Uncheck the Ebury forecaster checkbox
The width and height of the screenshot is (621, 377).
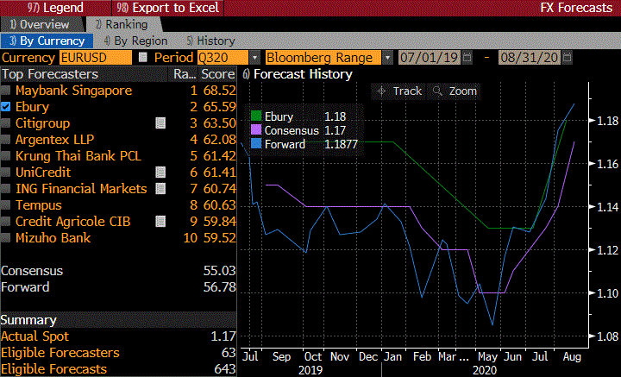[x=7, y=107]
